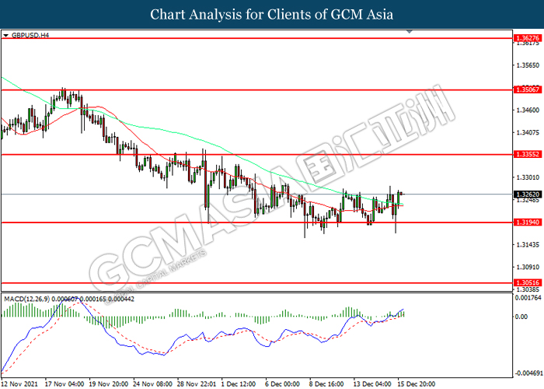Click the MACD scale value -0.004691
The height and width of the screenshot is (389, 544).
point(528,373)
